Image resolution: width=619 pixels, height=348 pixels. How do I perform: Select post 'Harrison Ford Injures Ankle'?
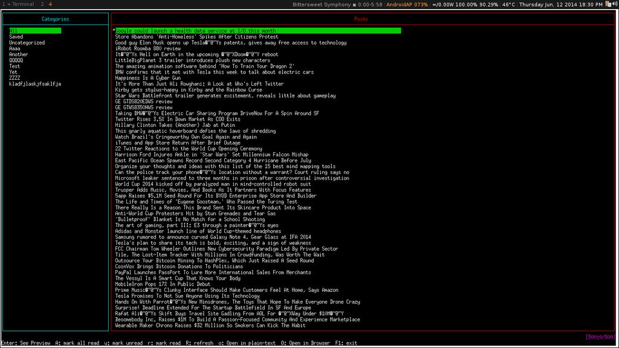(212, 155)
